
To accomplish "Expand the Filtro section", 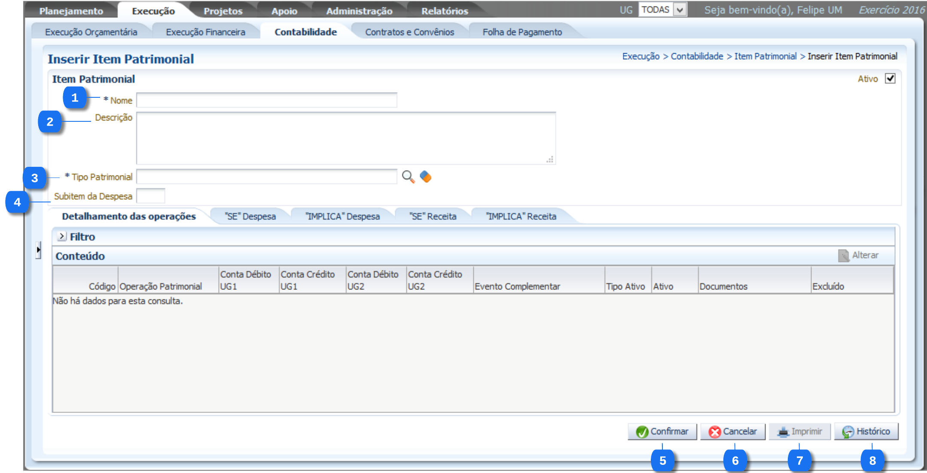I will coord(62,236).
